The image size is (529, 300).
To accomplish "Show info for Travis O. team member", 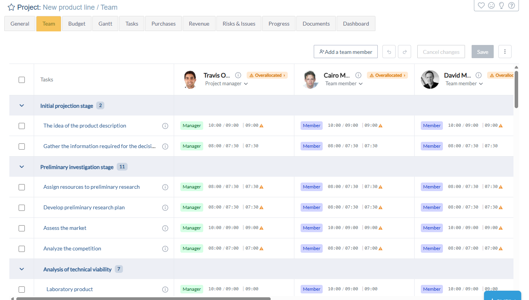I will tap(238, 75).
